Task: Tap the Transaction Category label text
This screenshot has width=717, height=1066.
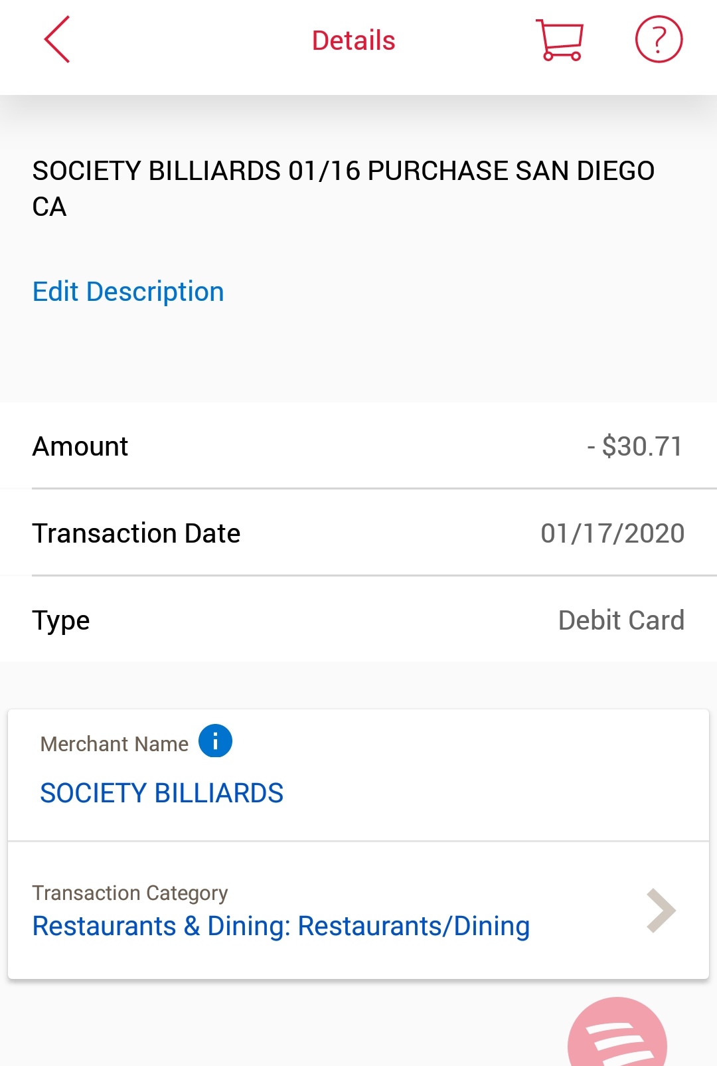Action: pos(130,893)
